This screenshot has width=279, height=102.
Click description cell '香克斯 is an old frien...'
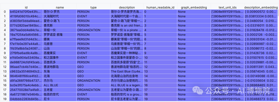(x=127, y=26)
